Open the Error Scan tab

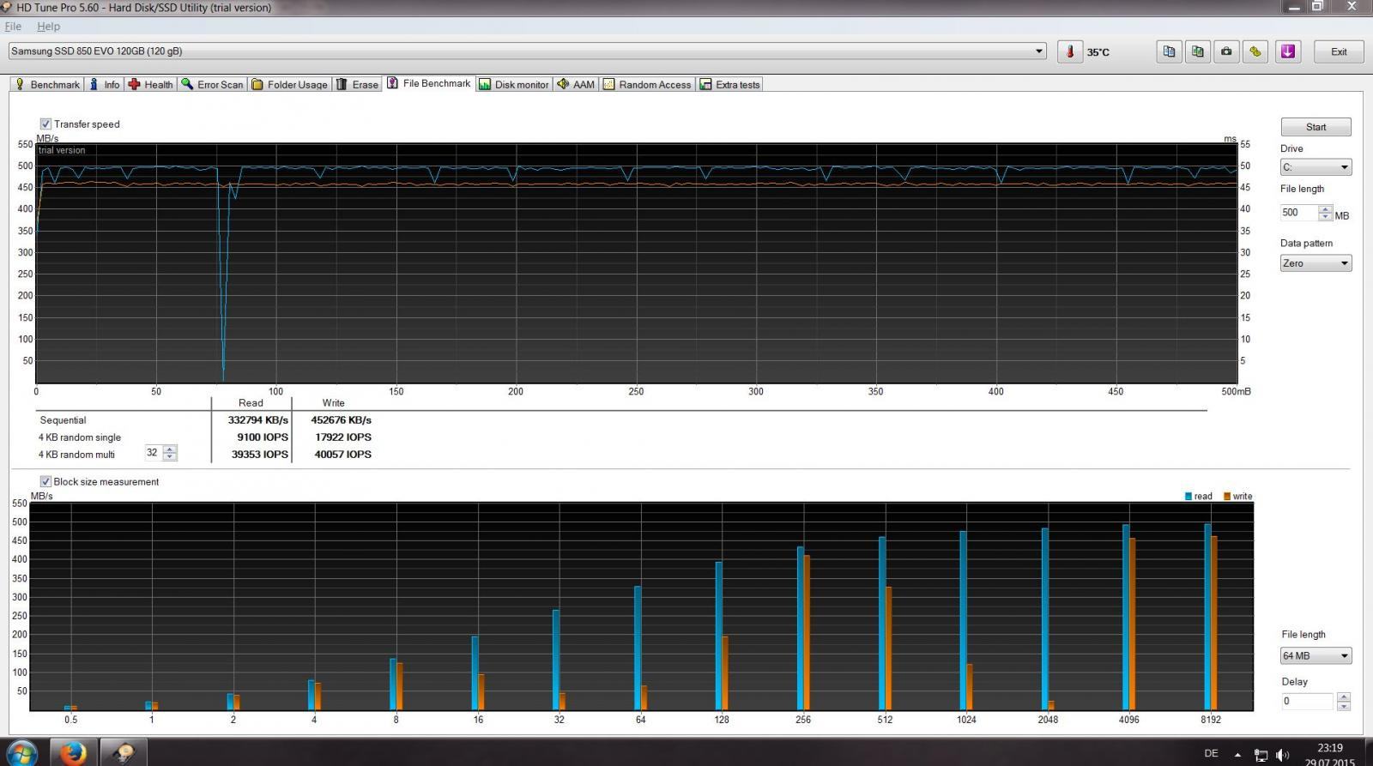212,84
